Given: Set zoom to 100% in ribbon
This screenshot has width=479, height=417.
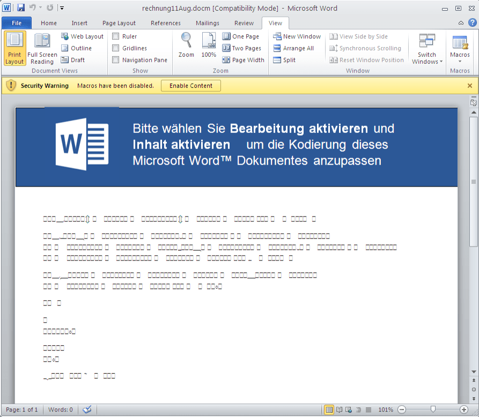Looking at the screenshot, I should [209, 45].
